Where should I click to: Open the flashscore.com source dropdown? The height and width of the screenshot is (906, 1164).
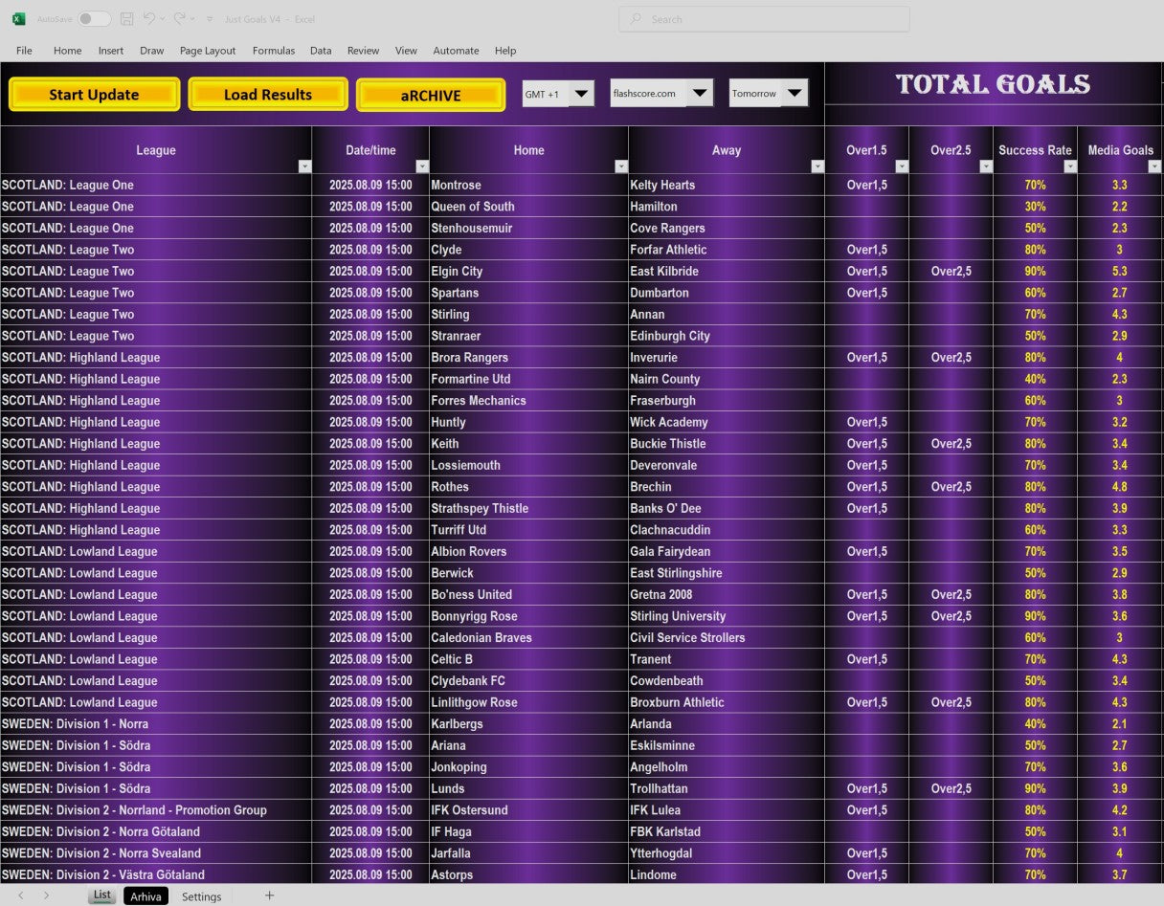(x=700, y=93)
